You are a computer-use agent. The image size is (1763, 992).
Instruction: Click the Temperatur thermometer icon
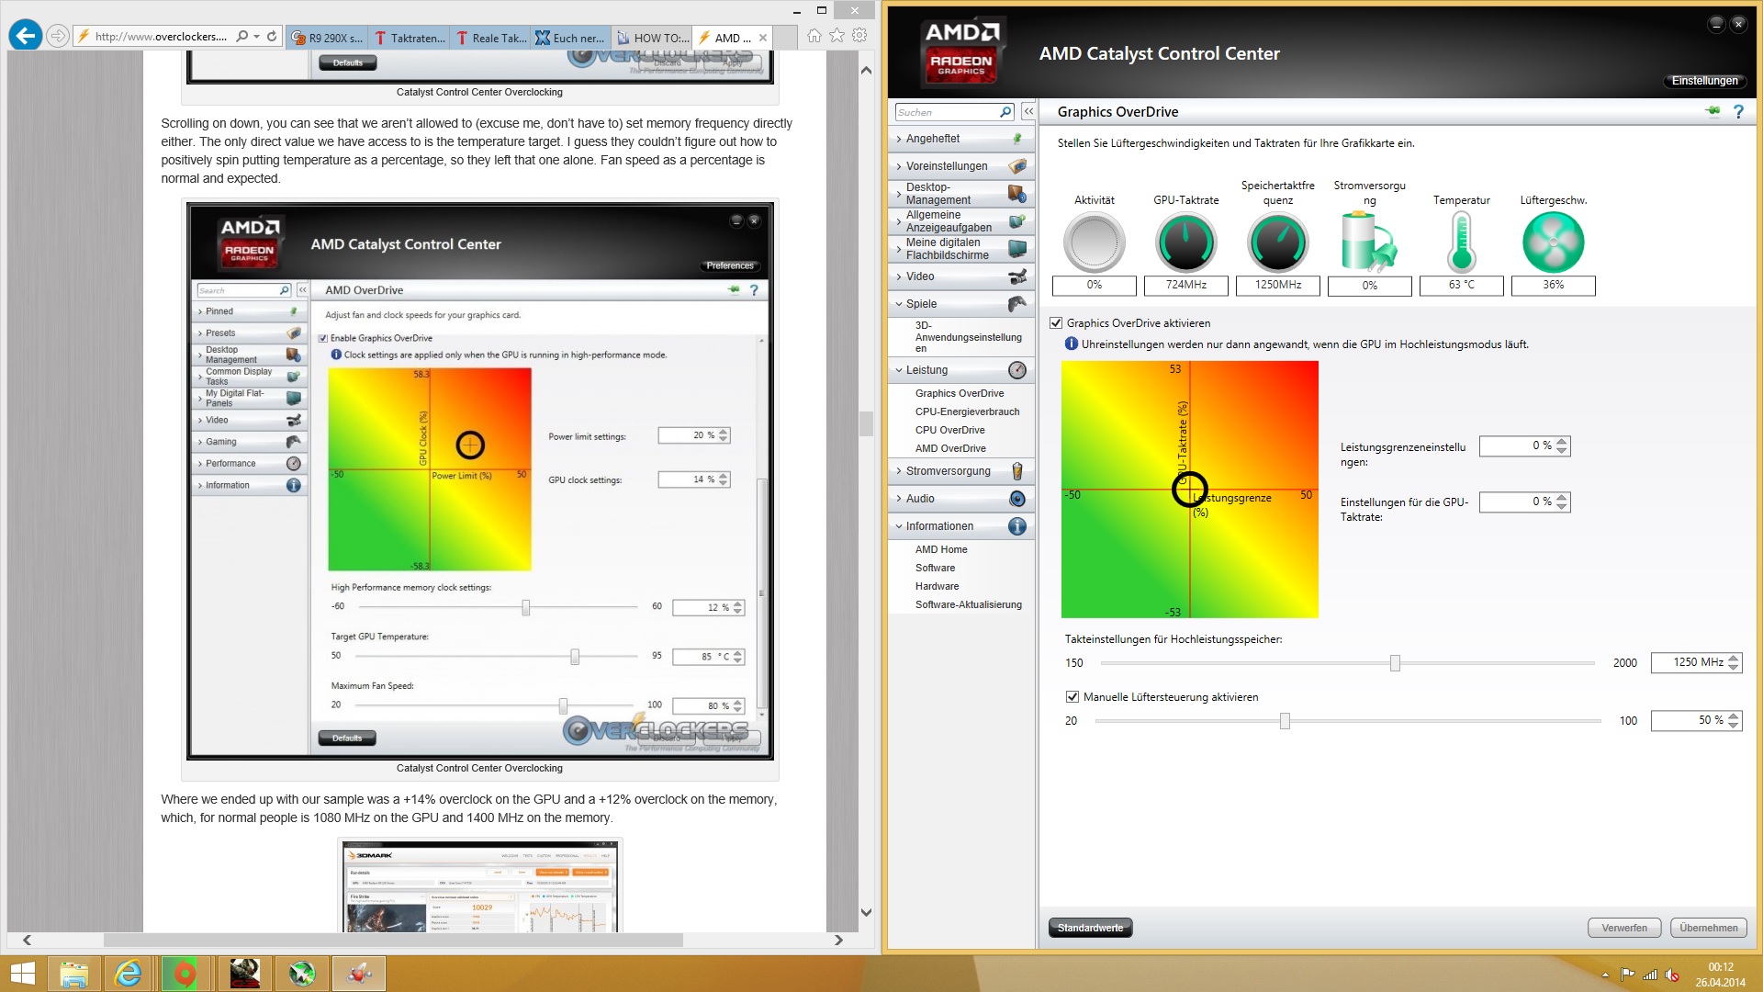click(x=1461, y=242)
